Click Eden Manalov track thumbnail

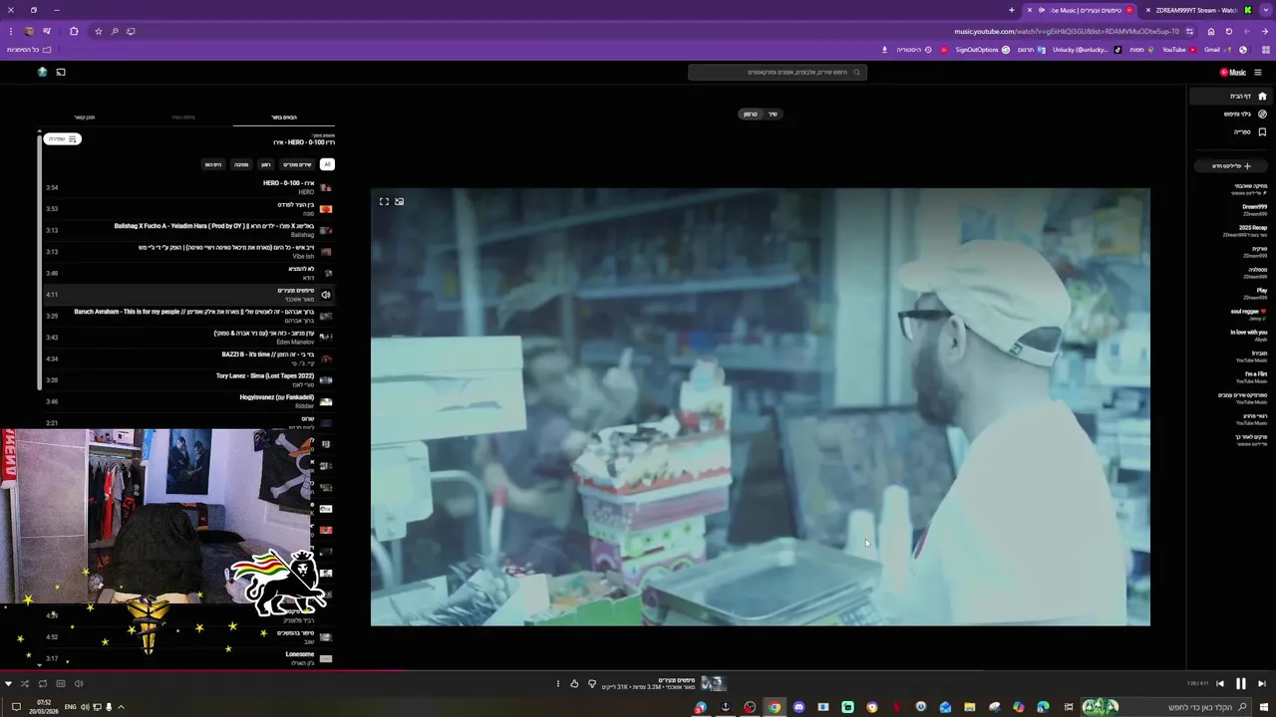[326, 338]
